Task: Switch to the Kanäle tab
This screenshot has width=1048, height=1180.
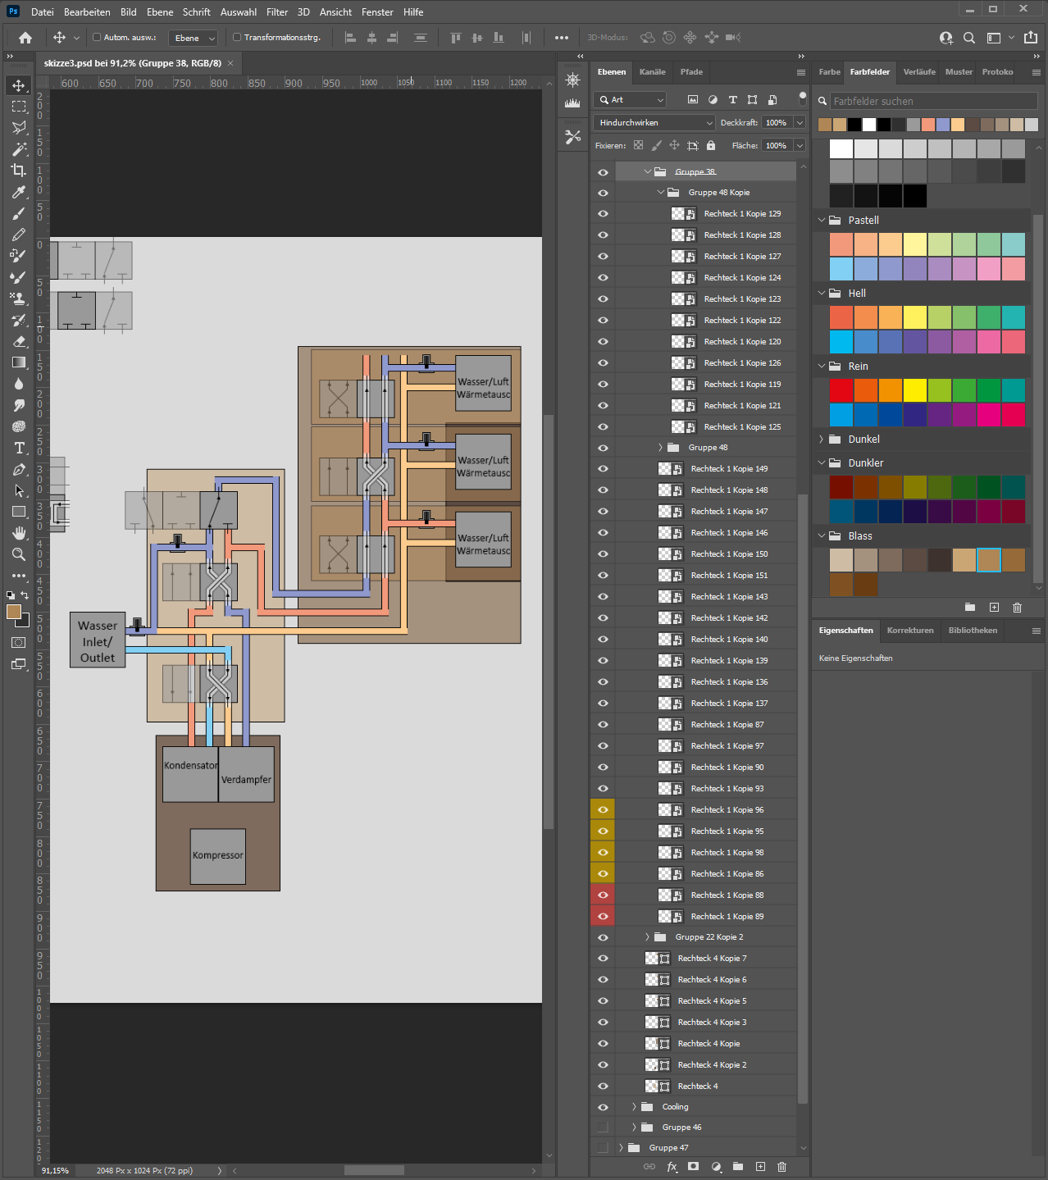Action: (x=653, y=72)
